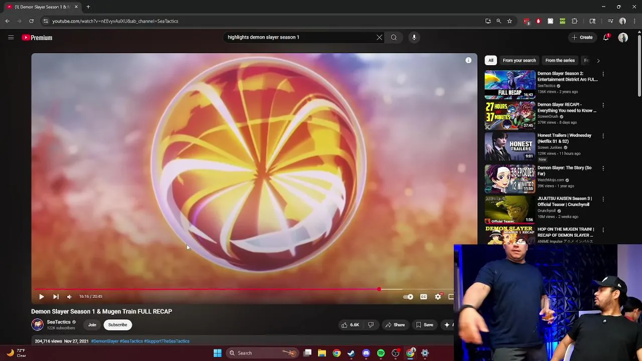Like the video with thumbs up

tap(350, 325)
